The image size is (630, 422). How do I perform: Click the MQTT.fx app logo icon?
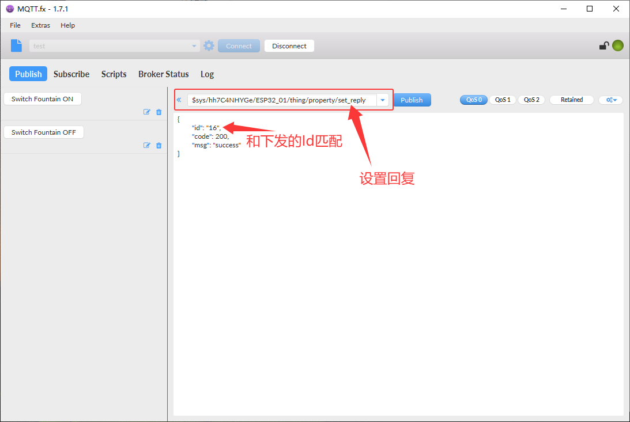10,9
